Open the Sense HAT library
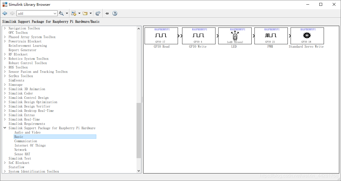 pyautogui.click(x=22, y=154)
